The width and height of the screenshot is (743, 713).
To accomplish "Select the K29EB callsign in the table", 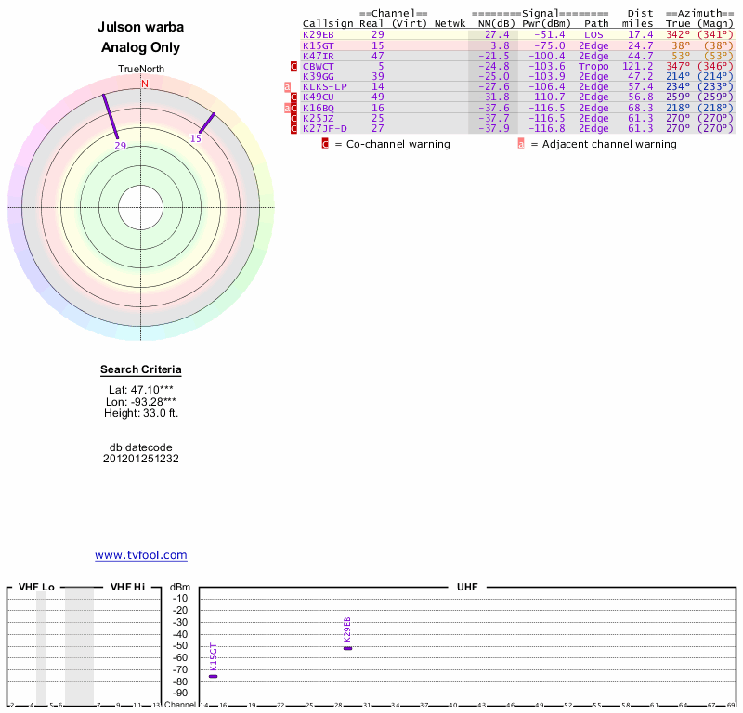I will (x=319, y=34).
